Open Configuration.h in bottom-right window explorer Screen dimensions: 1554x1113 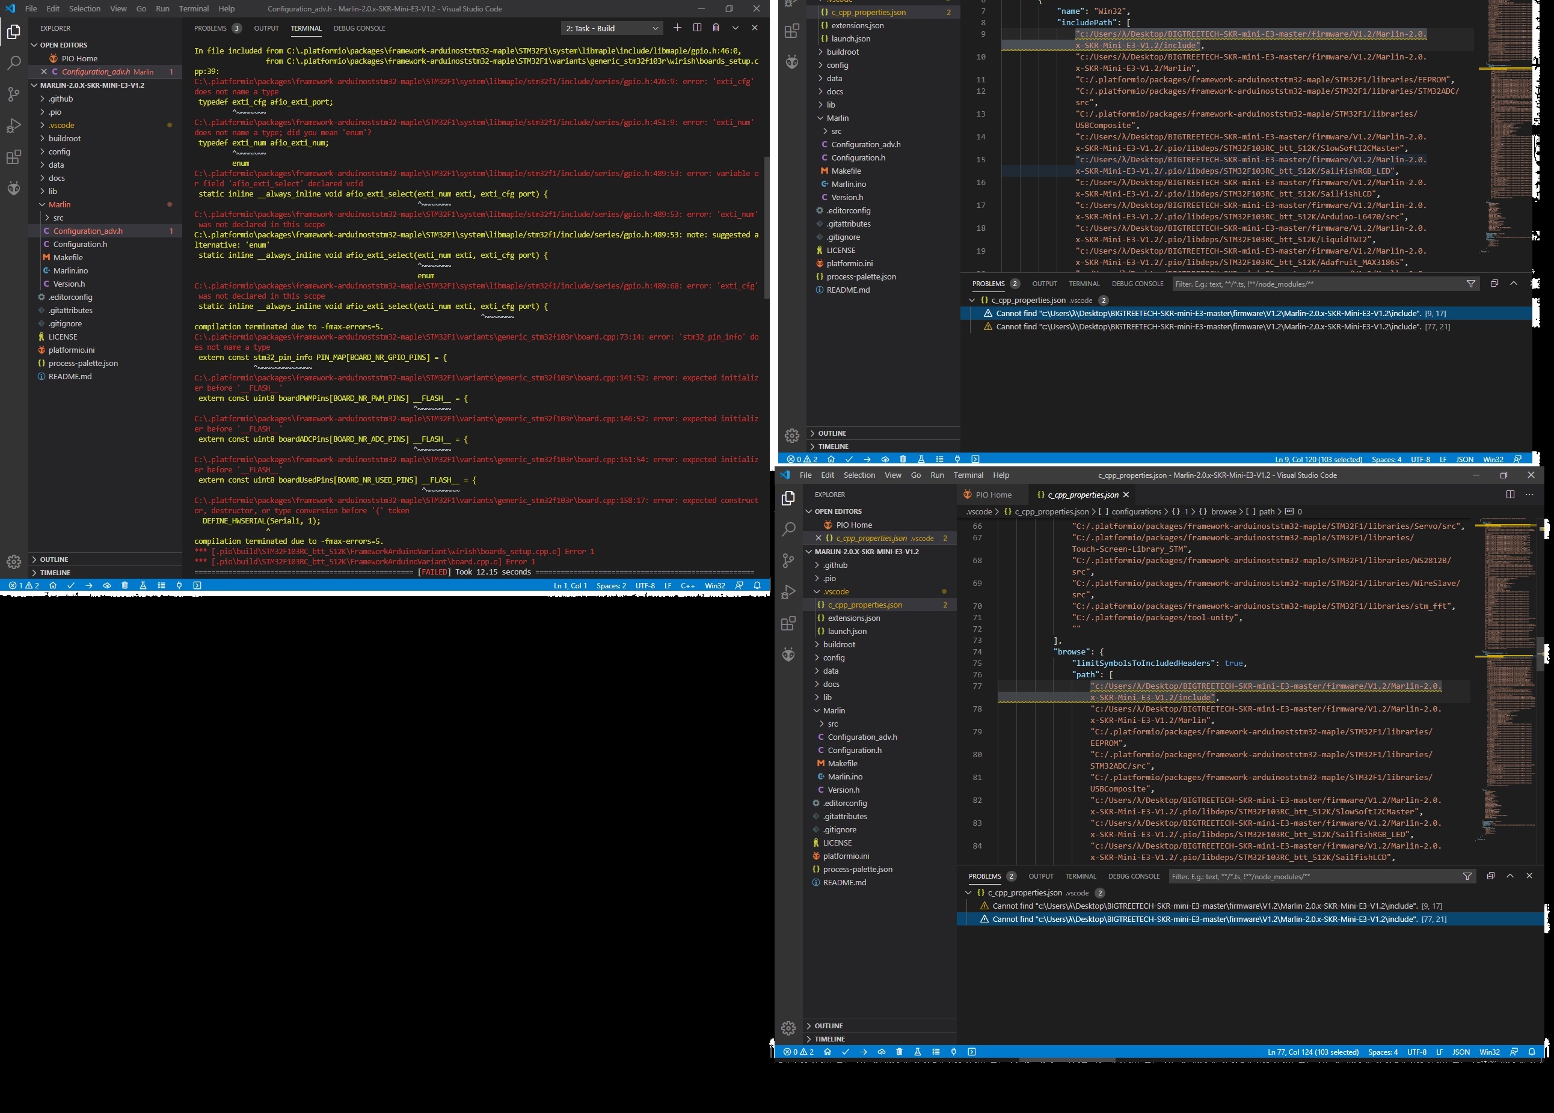pos(880,750)
